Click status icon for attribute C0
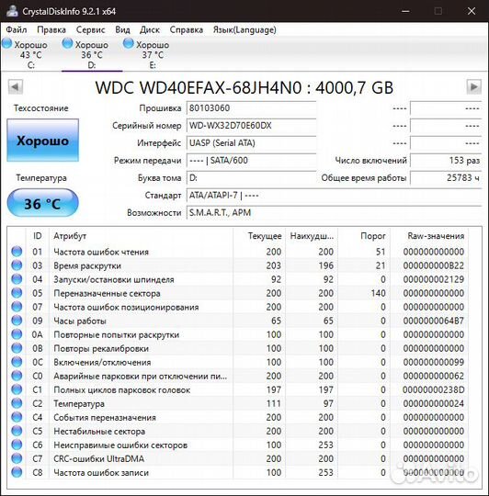The image size is (489, 496). coord(17,376)
